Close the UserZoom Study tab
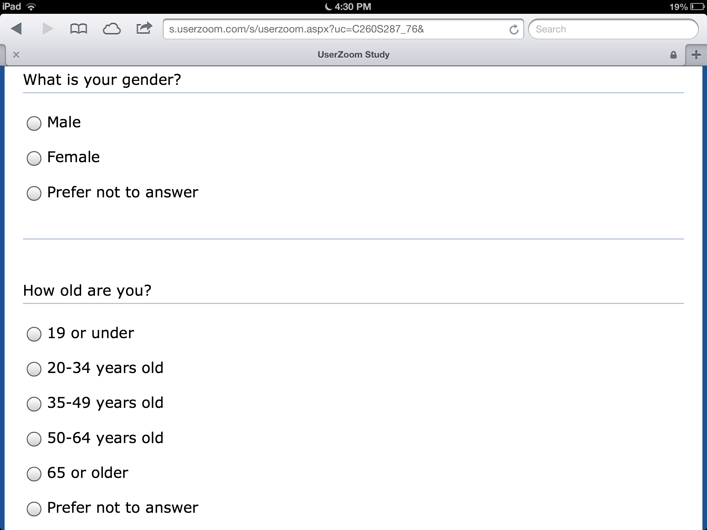Screen dimensions: 707x530 coord(16,55)
